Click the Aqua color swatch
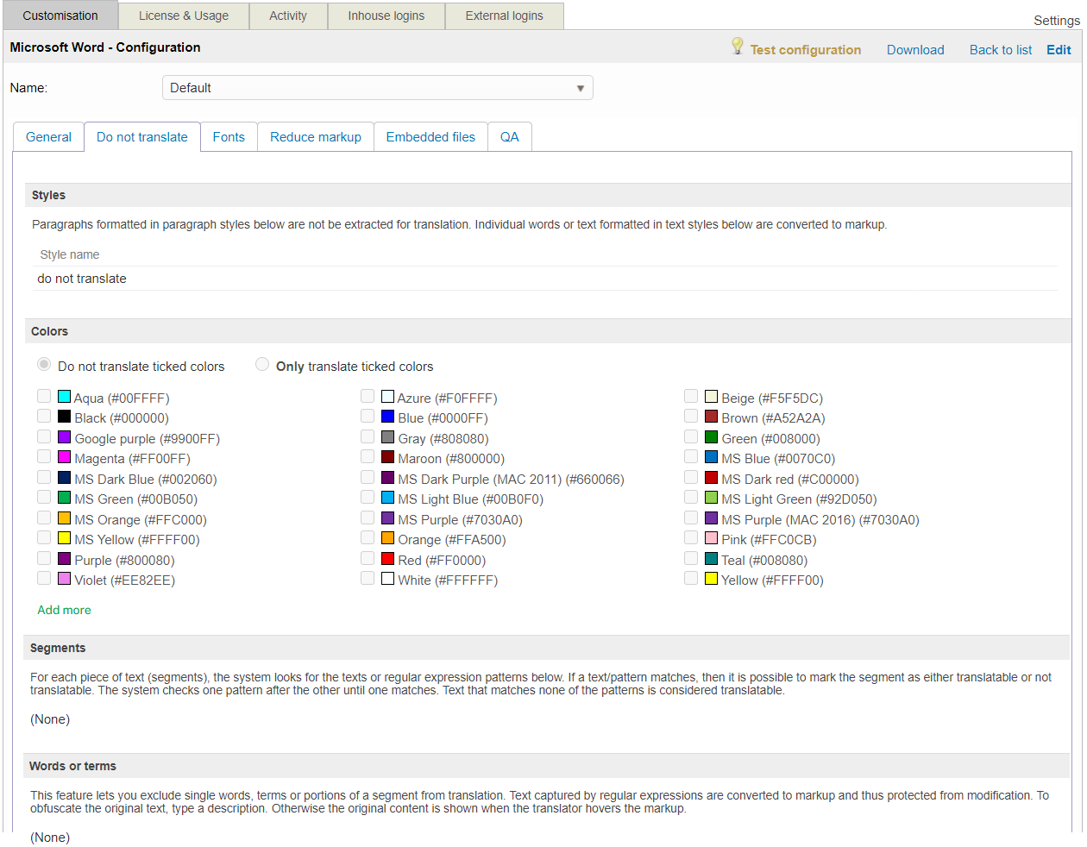This screenshot has height=847, width=1087. [x=64, y=397]
